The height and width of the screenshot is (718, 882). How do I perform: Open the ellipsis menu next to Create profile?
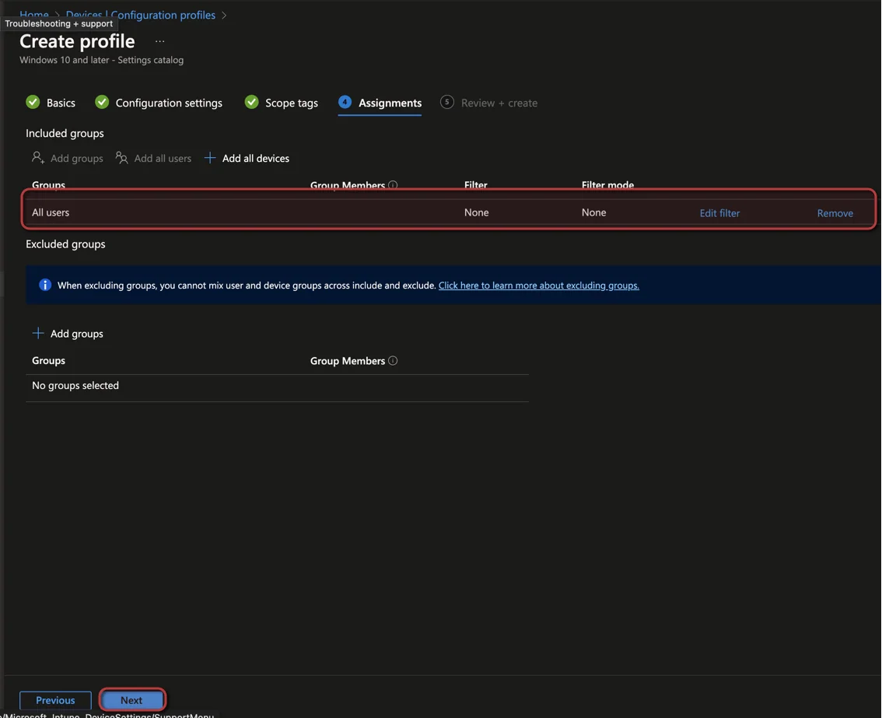click(x=159, y=42)
